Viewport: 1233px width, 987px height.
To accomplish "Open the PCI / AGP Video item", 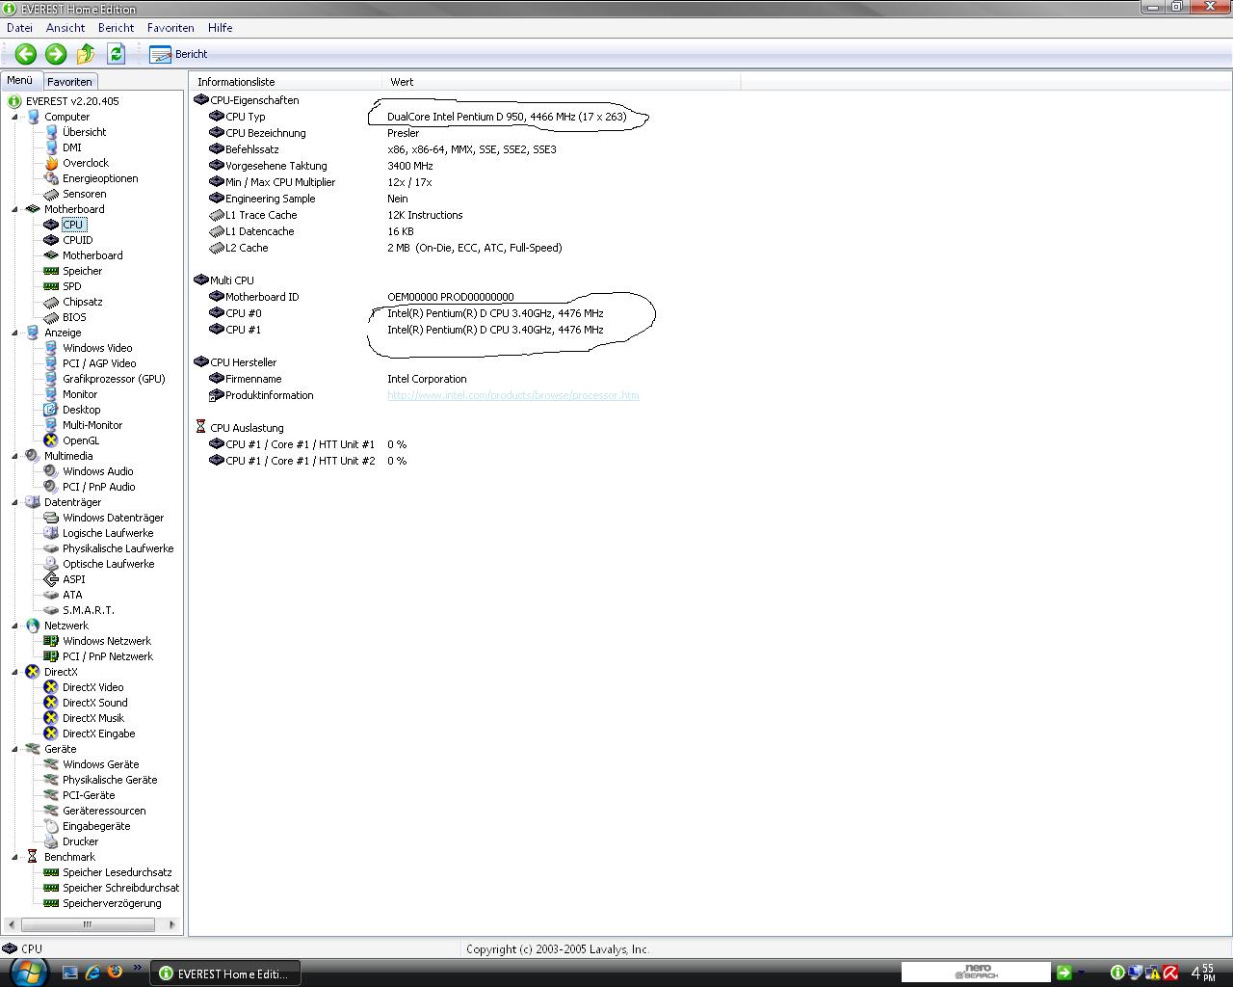I will 90,363.
